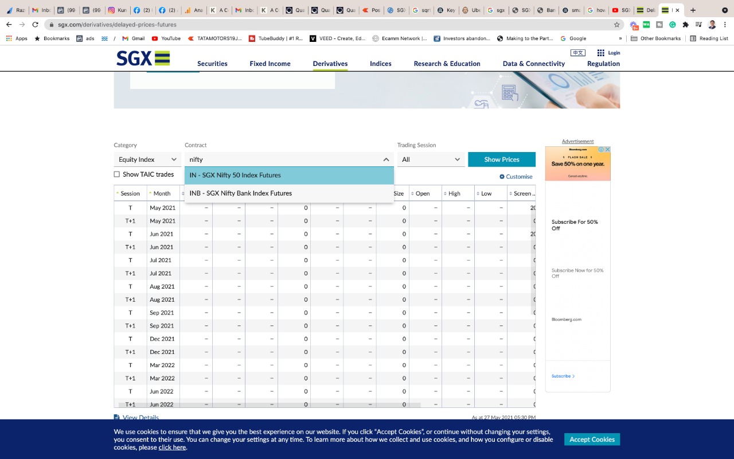Open table settings via the Customise gear icon
The image size is (734, 459).
coord(502,177)
